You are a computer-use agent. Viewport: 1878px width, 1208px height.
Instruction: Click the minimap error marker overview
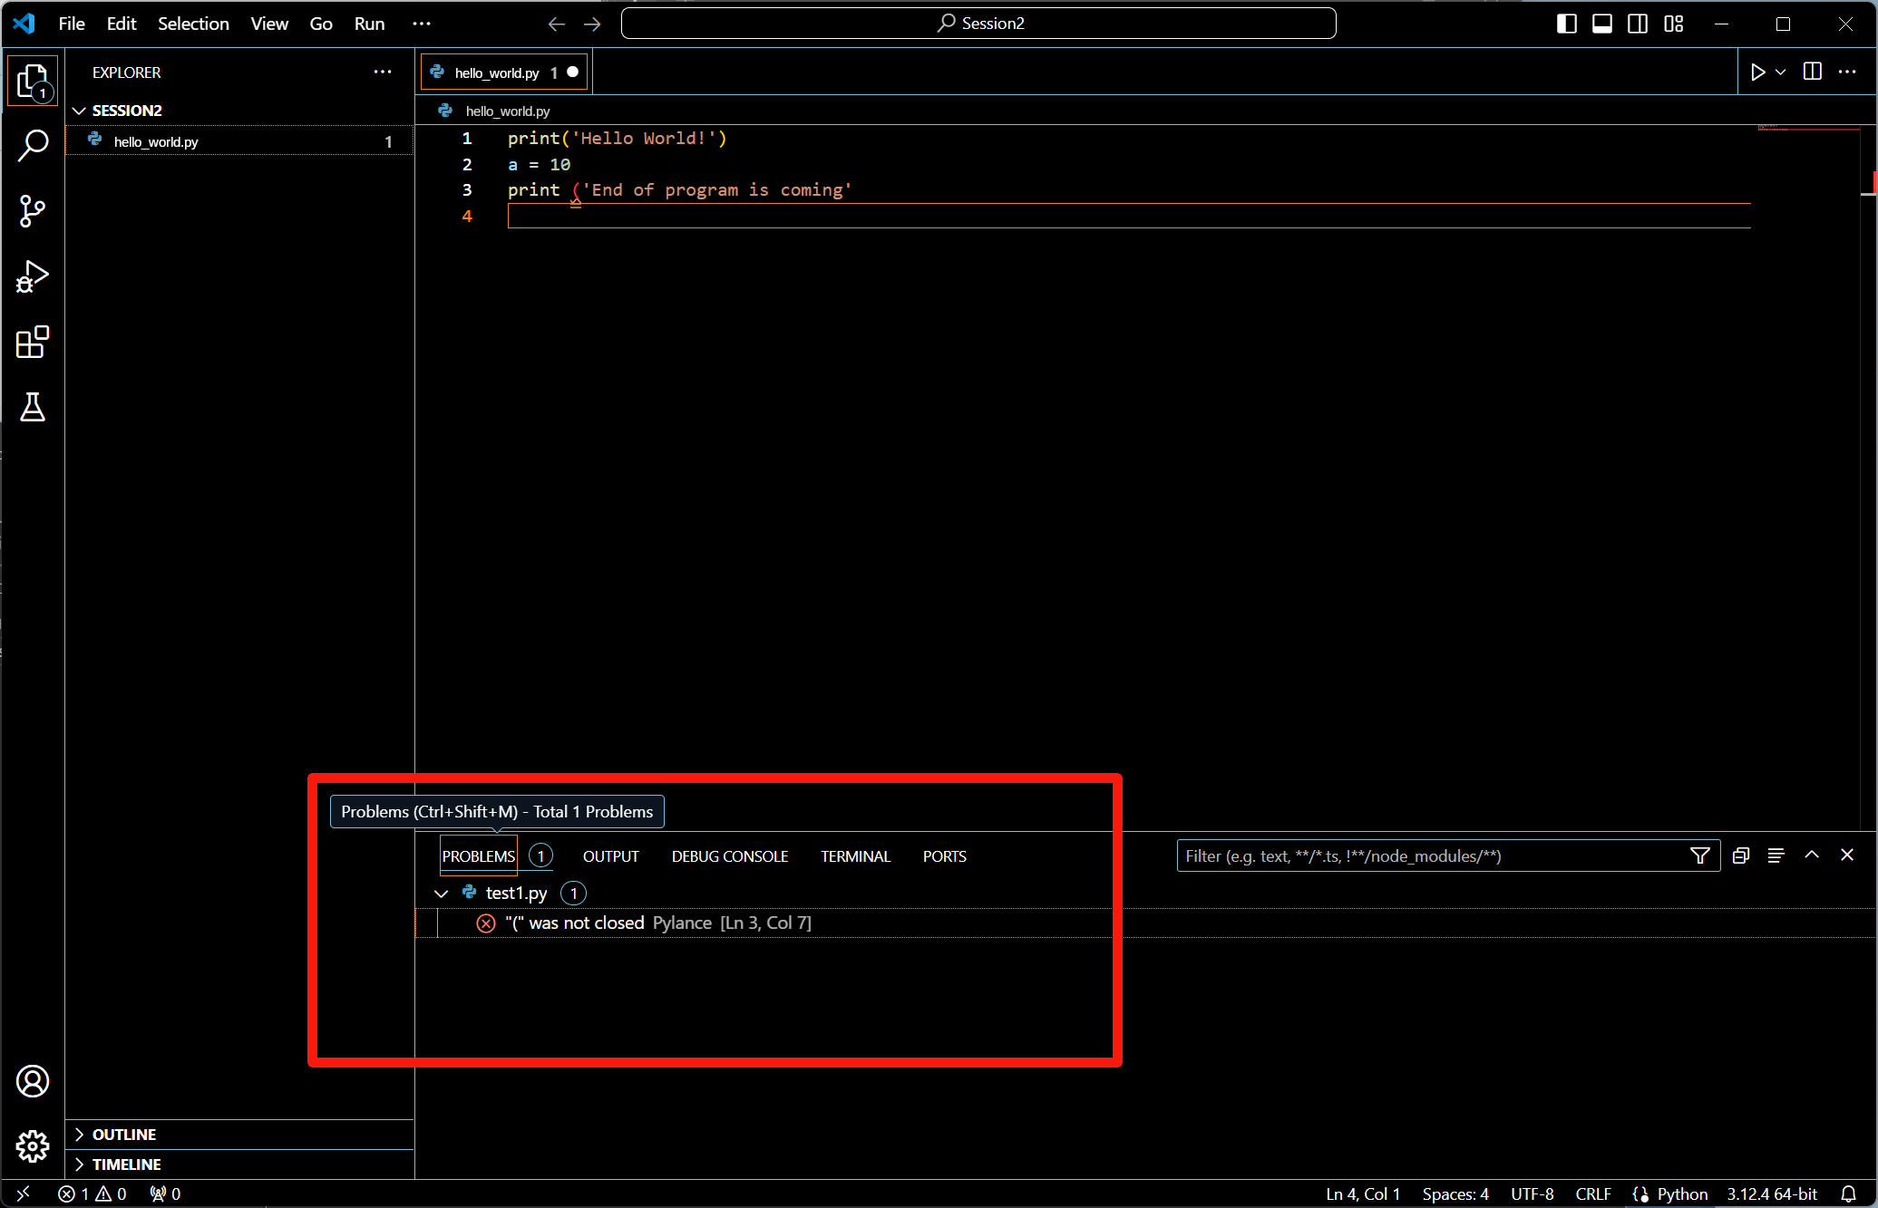click(1808, 130)
